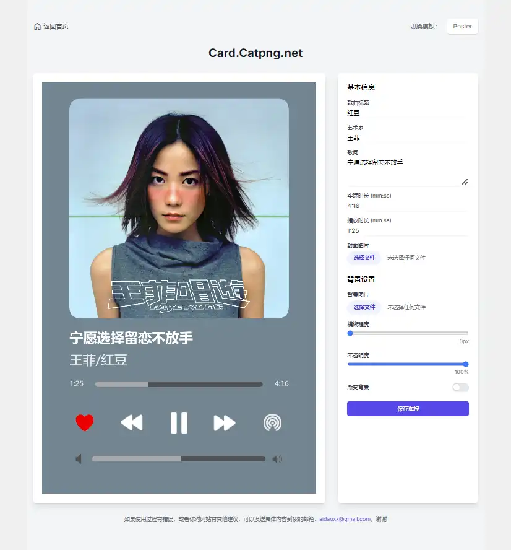The width and height of the screenshot is (511, 550).
Task: Click the red heart favorite icon
Action: pyautogui.click(x=85, y=422)
